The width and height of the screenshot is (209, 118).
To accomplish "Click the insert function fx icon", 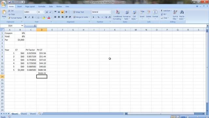I will pos(35,26).
